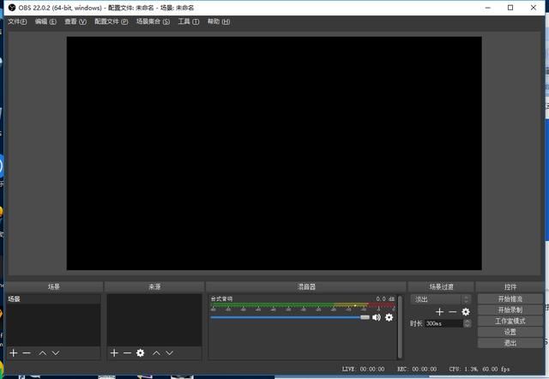The width and height of the screenshot is (549, 379).
Task: Click the REC: 00:00:00 status text
Action: (417, 369)
